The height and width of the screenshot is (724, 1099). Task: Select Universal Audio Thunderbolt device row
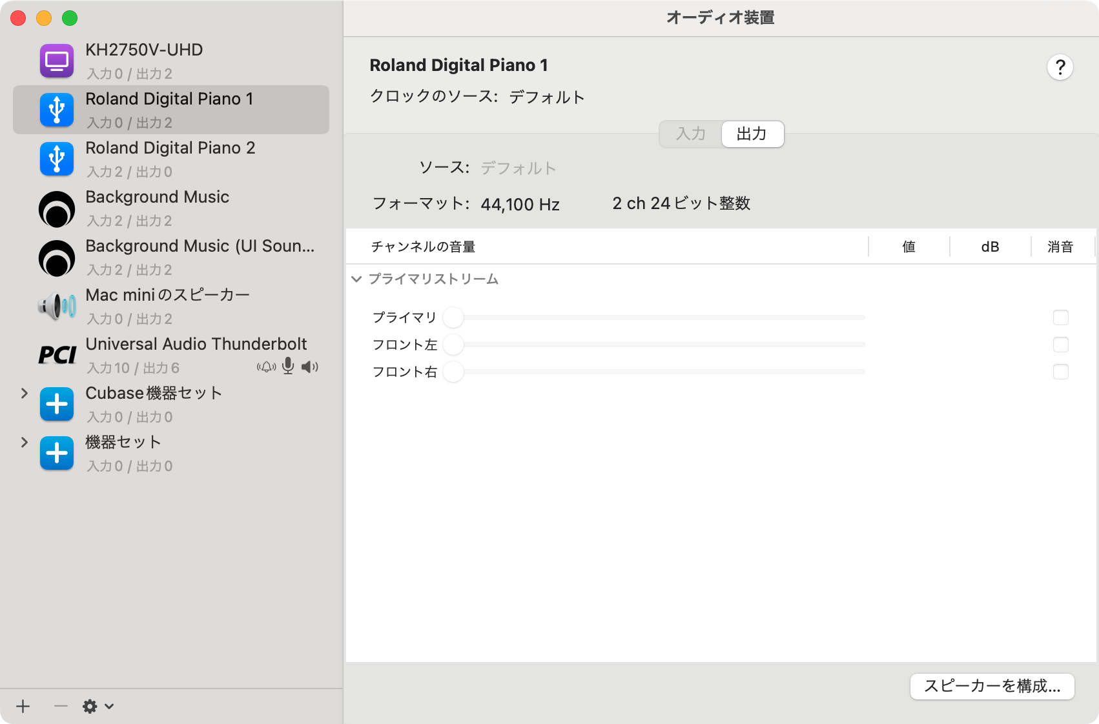click(x=171, y=356)
